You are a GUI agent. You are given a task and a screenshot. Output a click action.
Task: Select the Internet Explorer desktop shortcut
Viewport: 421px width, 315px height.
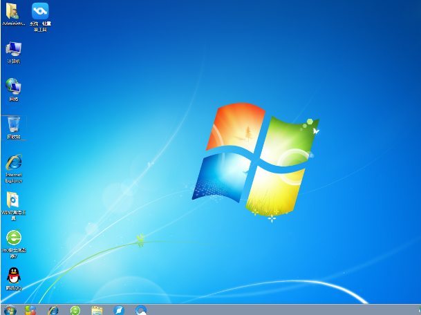click(x=14, y=169)
